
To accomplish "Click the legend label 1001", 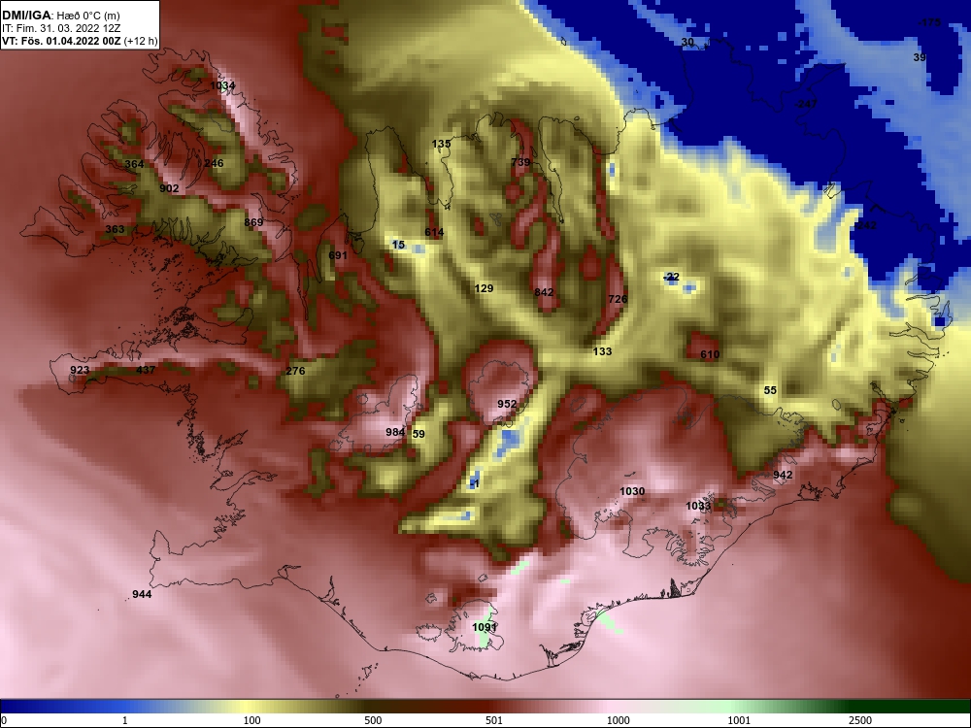I will point(739,720).
